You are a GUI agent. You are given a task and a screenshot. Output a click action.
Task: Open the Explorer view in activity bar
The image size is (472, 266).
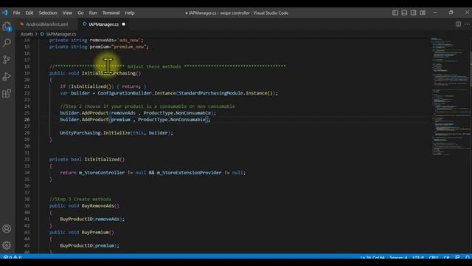pos(7,27)
